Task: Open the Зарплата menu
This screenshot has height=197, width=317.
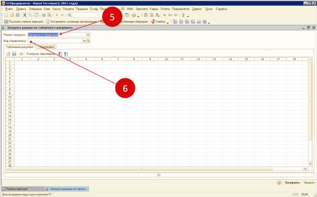Action: pyautogui.click(x=142, y=9)
